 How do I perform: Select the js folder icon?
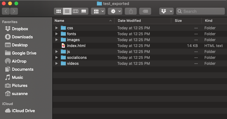63,51
